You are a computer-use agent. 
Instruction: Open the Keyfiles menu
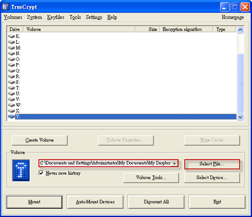tap(56, 17)
